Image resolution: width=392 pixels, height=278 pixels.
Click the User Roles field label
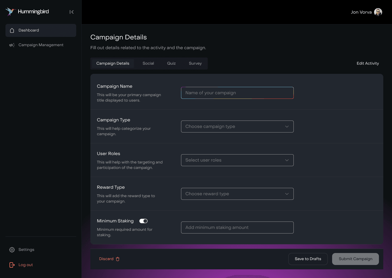pyautogui.click(x=108, y=154)
